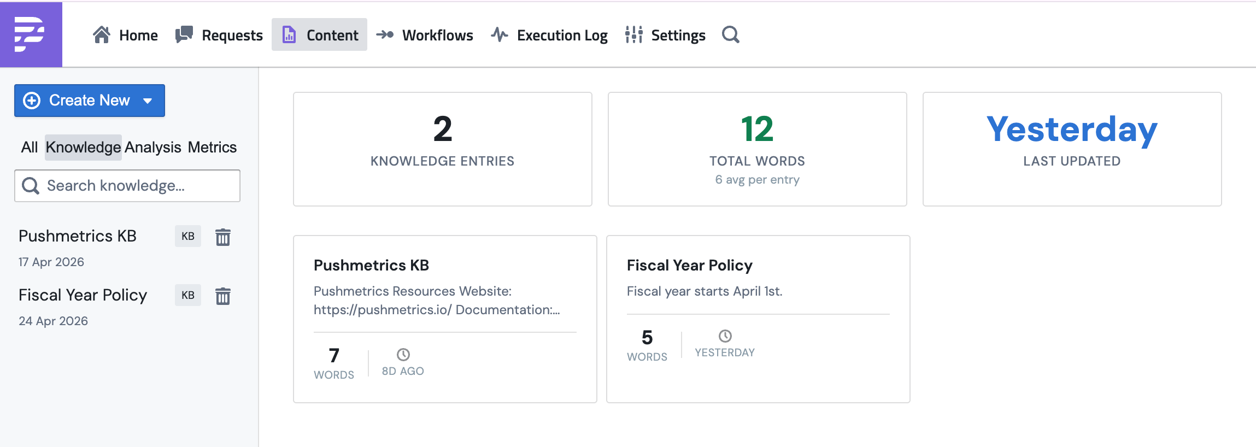
Task: Click the Execution Log pulse icon
Action: [500, 34]
